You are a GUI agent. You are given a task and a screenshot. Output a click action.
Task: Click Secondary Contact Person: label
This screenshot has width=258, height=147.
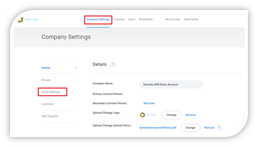point(110,103)
